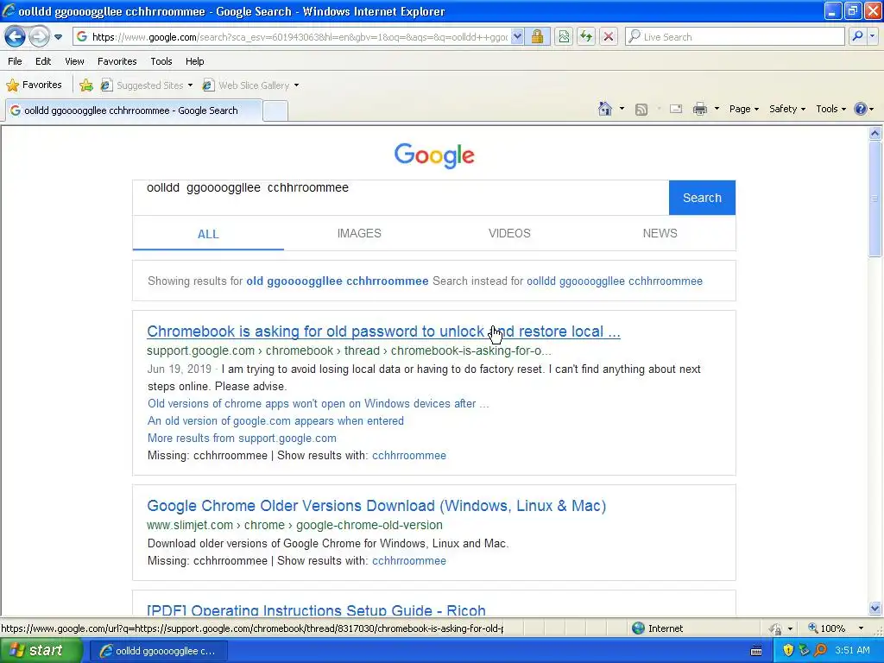Click the red Stop loading icon
884x663 pixels.
click(609, 36)
